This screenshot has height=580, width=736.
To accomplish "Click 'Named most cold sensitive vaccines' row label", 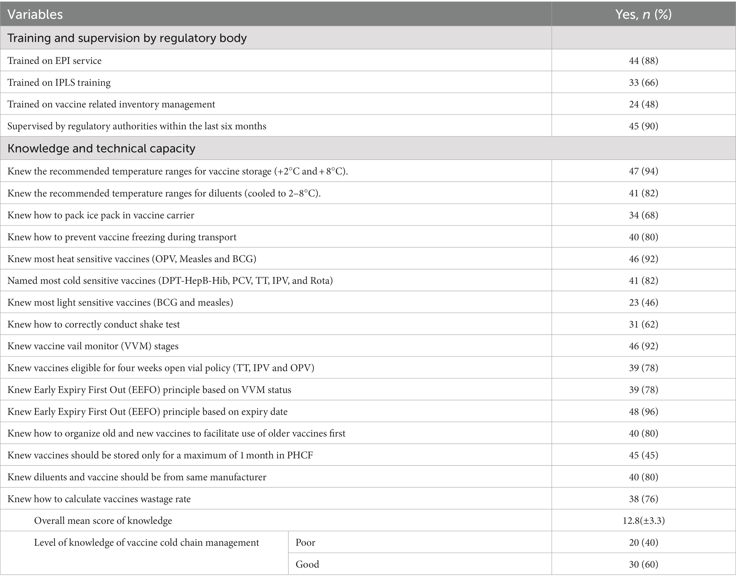I will [170, 281].
